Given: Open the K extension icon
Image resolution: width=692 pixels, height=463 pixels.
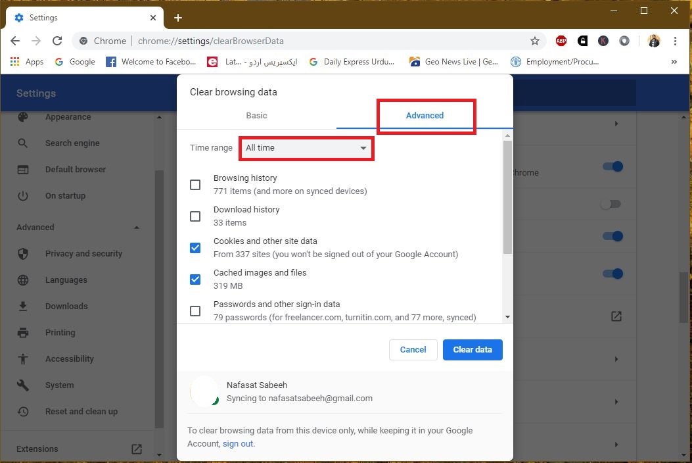Looking at the screenshot, I should pyautogui.click(x=603, y=41).
